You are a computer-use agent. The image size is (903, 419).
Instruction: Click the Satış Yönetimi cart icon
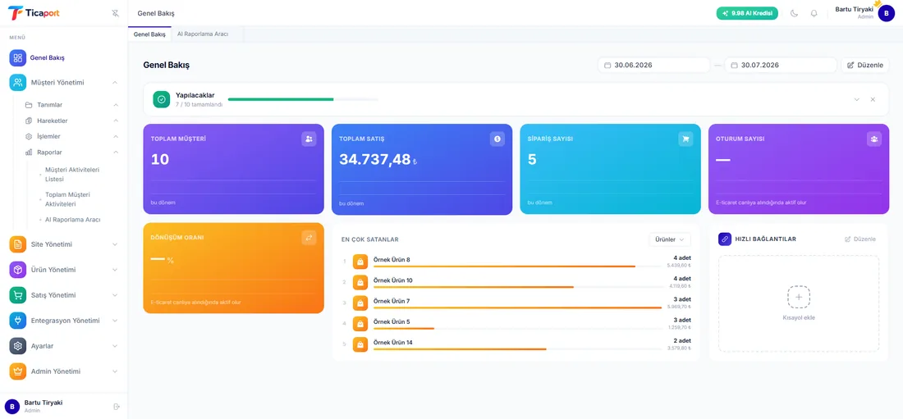(18, 295)
